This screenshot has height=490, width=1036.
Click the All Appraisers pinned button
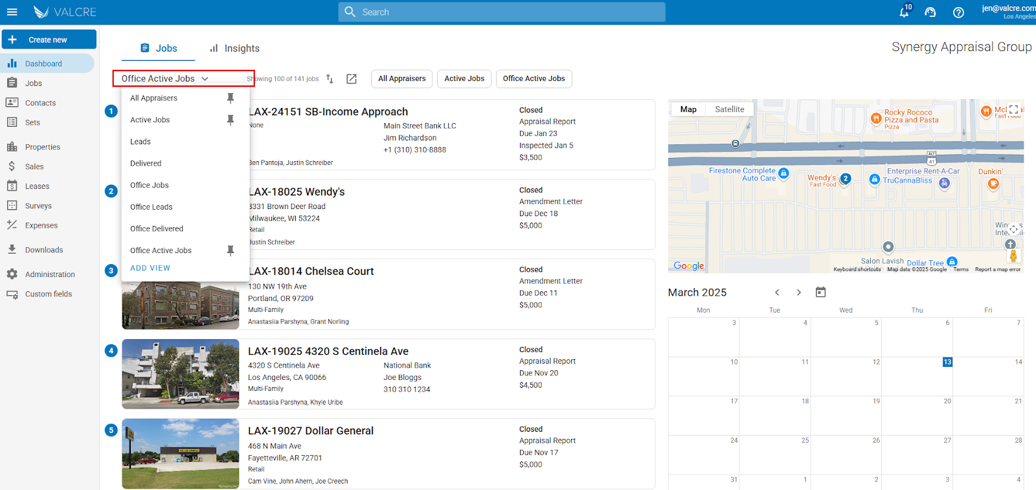(402, 78)
